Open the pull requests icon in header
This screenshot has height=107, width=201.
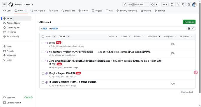click(177, 4)
